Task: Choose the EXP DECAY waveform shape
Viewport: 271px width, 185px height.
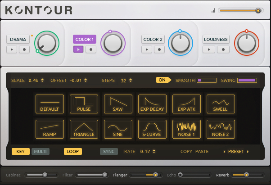Action: [x=152, y=104]
